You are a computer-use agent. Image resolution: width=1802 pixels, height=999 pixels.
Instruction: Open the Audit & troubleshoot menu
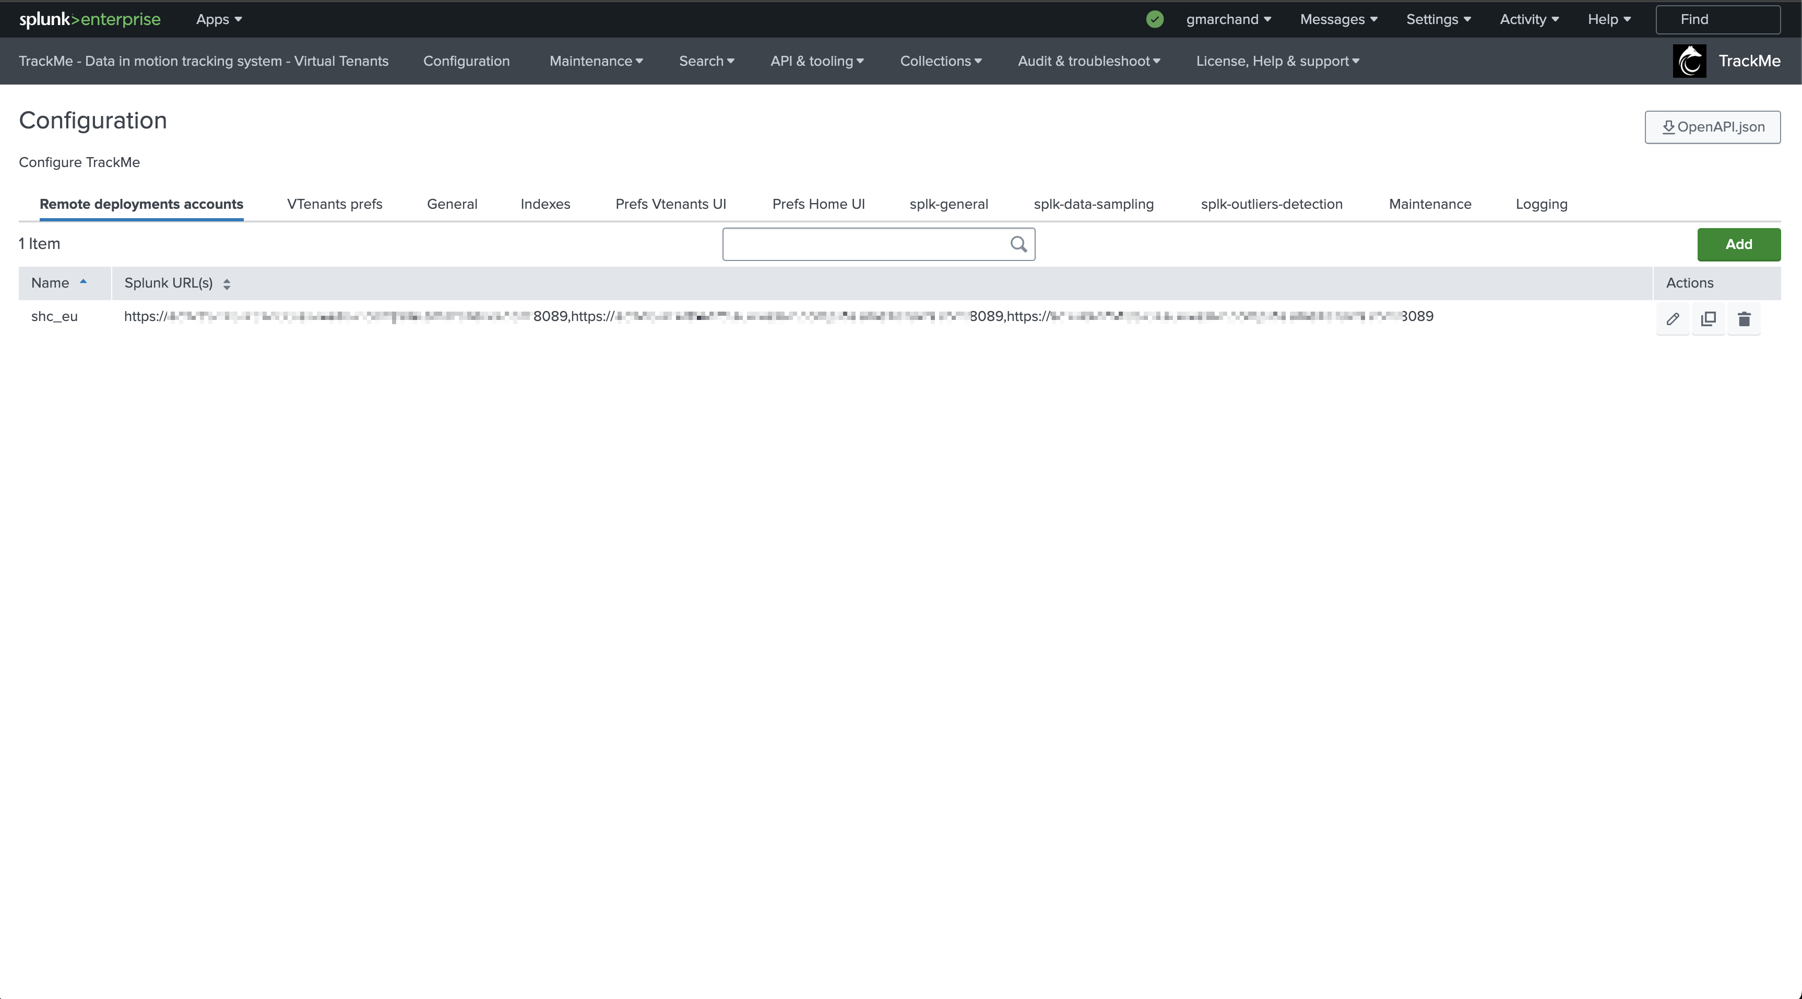tap(1088, 61)
